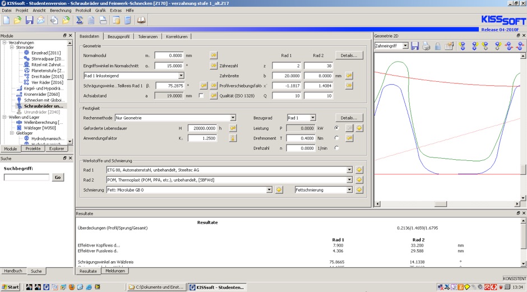Switch to the Toleranzen tab
The height and width of the screenshot is (292, 527).
[x=148, y=36]
